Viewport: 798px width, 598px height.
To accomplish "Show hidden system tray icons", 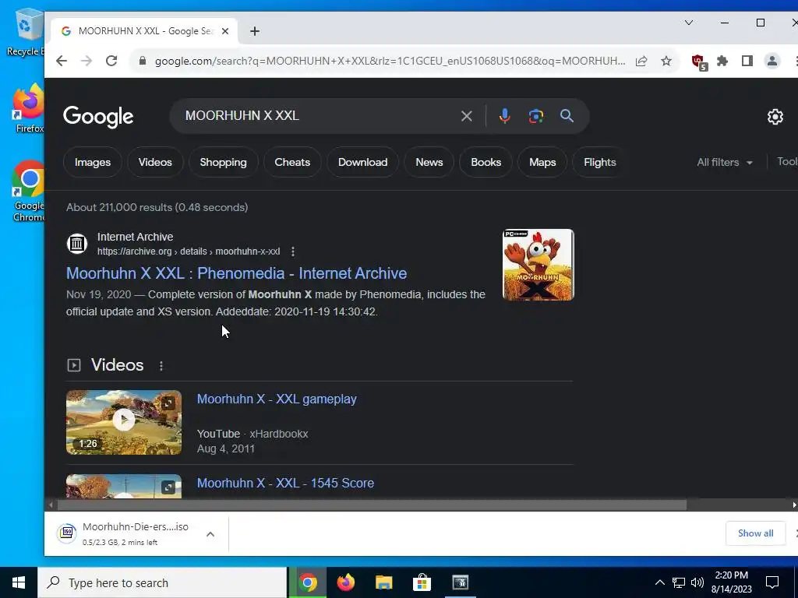I will 659,582.
